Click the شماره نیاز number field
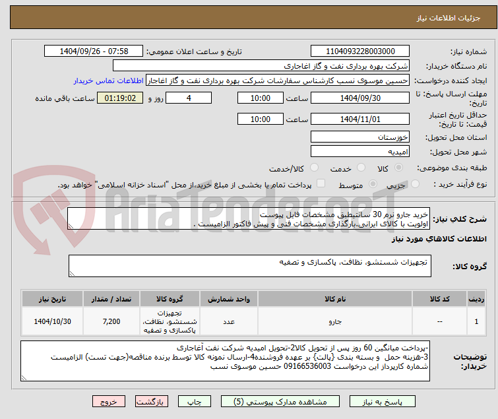498x419 pixels. (360, 51)
